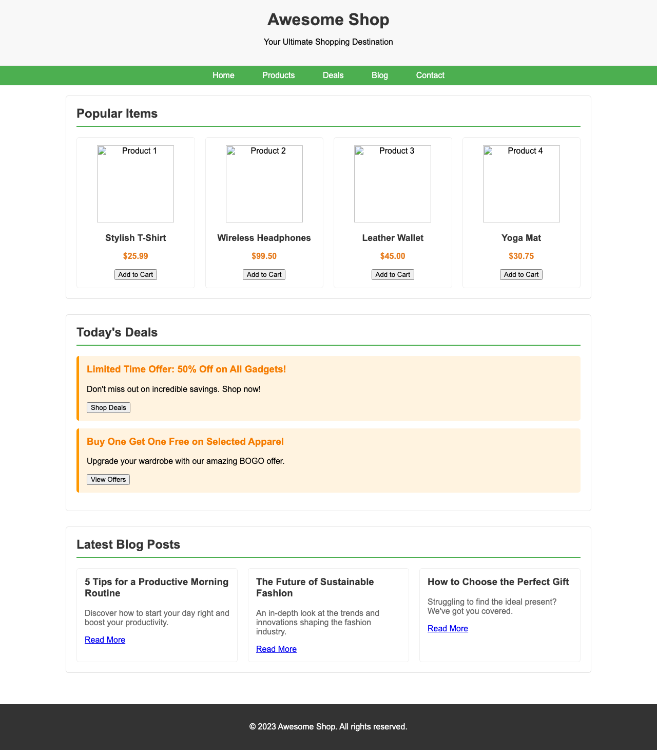Click the Product 4 image placeholder

tap(521, 184)
